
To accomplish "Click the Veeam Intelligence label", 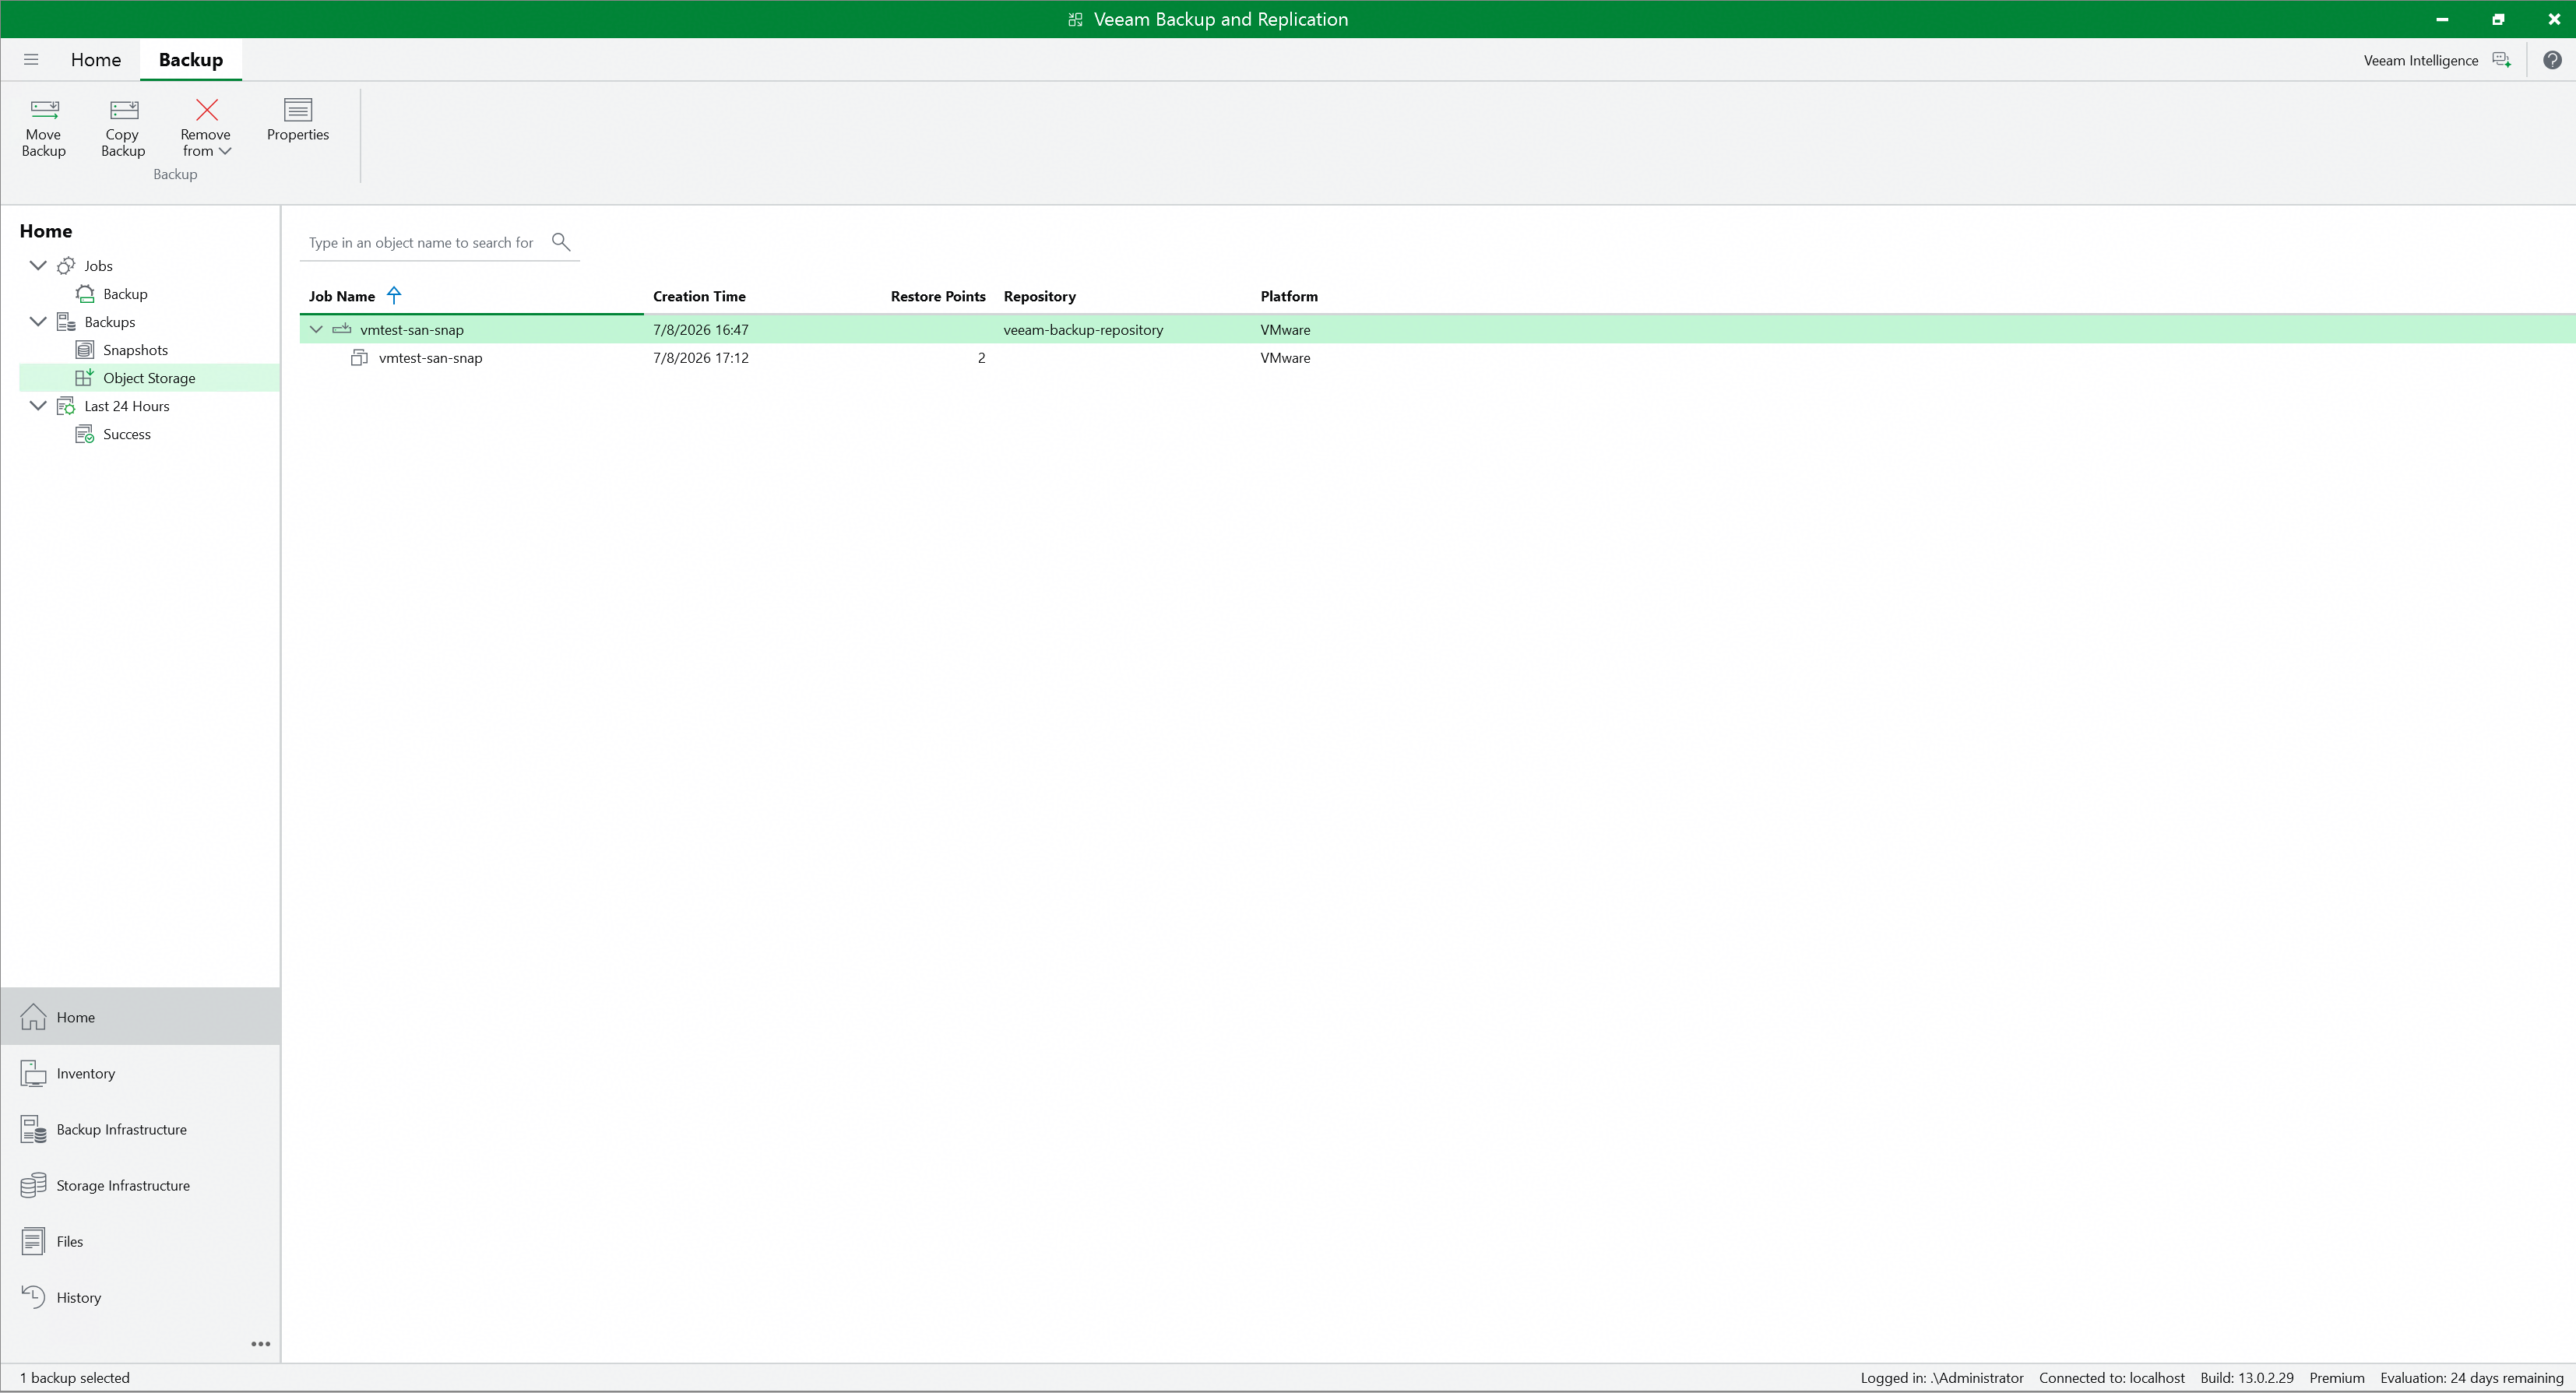I will point(2420,60).
